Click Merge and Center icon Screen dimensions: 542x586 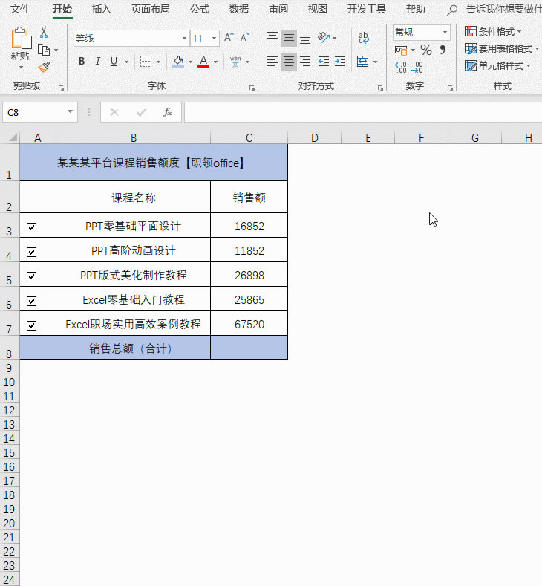point(363,62)
